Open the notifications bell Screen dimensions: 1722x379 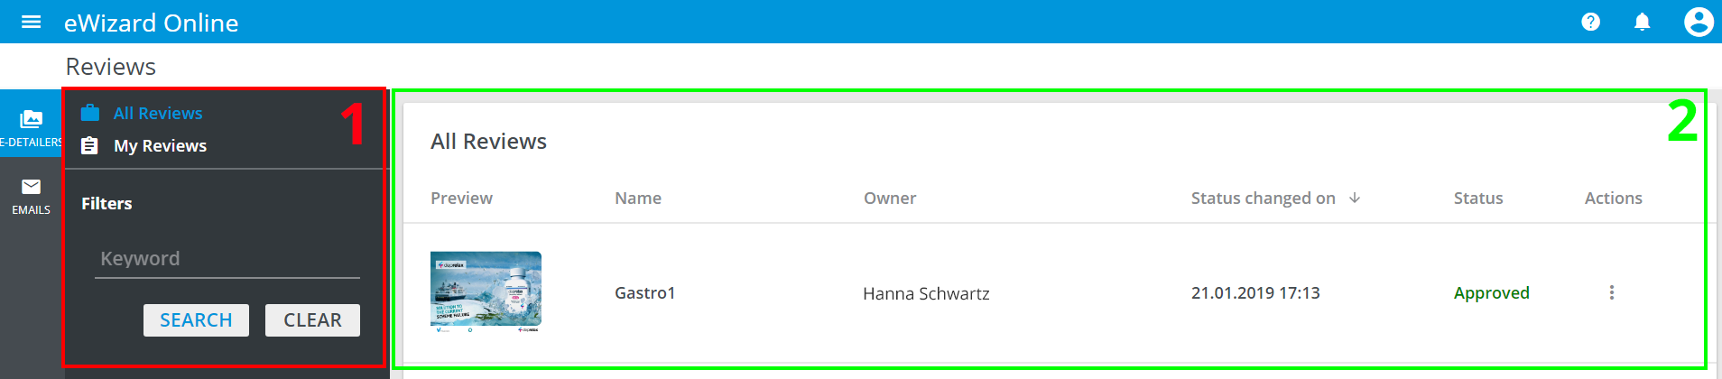click(x=1642, y=22)
